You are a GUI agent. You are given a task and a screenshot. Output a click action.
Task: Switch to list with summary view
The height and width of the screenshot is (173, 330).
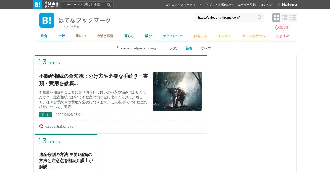coord(285,18)
